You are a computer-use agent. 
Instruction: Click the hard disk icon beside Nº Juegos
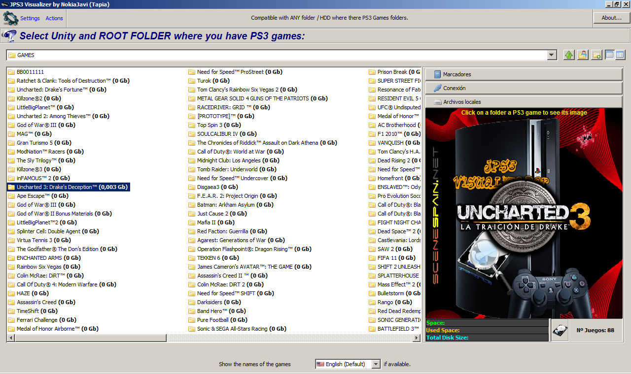[560, 330]
